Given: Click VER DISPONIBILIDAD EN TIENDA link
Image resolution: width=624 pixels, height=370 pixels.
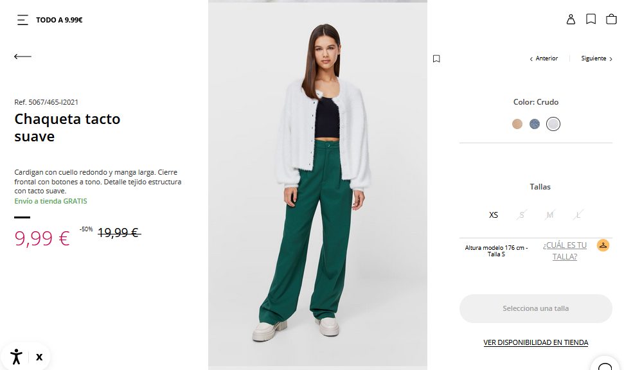Looking at the screenshot, I should (536, 342).
